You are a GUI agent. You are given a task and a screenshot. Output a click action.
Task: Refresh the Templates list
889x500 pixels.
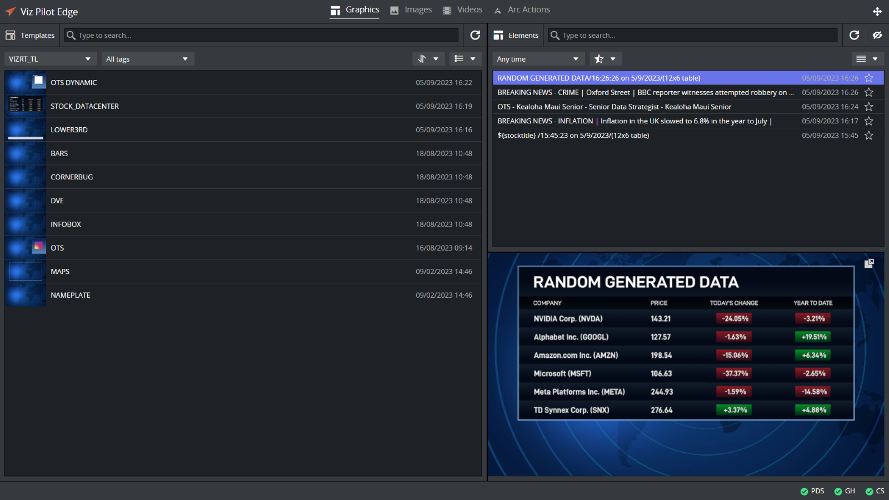(475, 35)
